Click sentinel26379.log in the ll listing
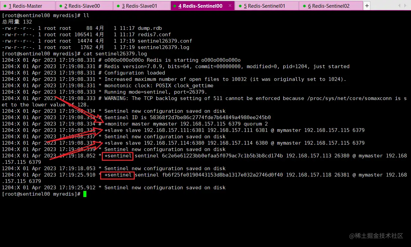 pyautogui.click(x=163, y=47)
